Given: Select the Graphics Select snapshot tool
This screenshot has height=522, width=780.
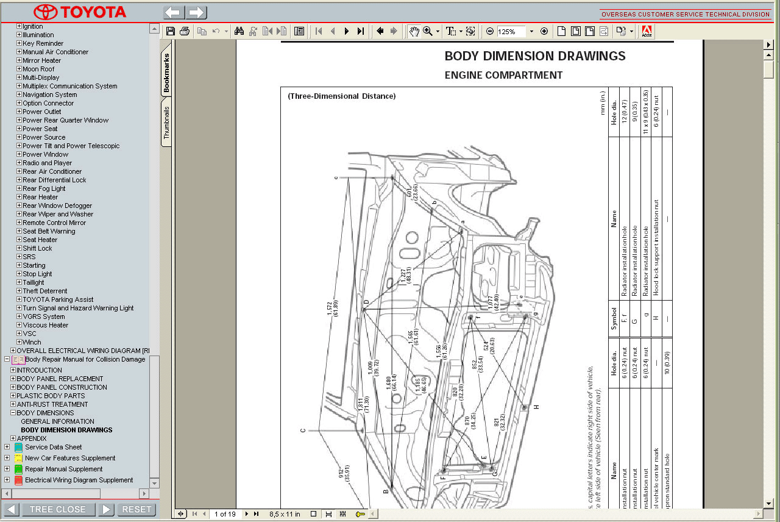Looking at the screenshot, I should (470, 31).
